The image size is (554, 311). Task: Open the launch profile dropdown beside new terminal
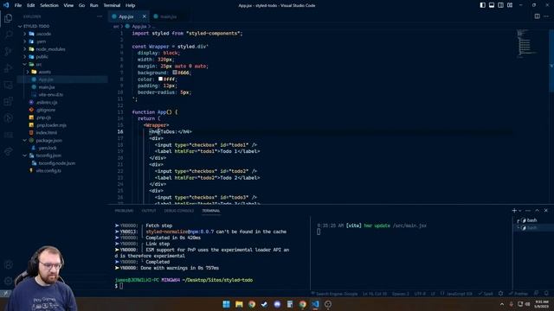[x=519, y=211]
